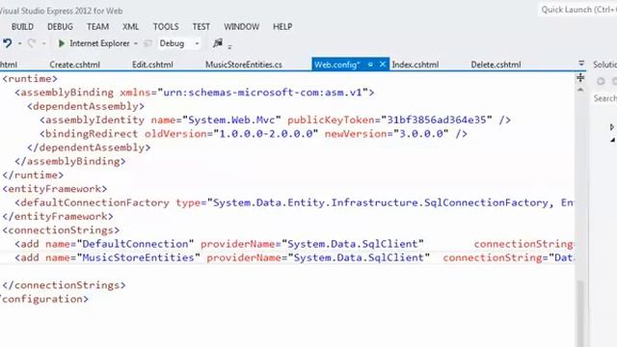Screen dimensions: 617x347
Task: Open the TEST menu
Action: click(201, 27)
